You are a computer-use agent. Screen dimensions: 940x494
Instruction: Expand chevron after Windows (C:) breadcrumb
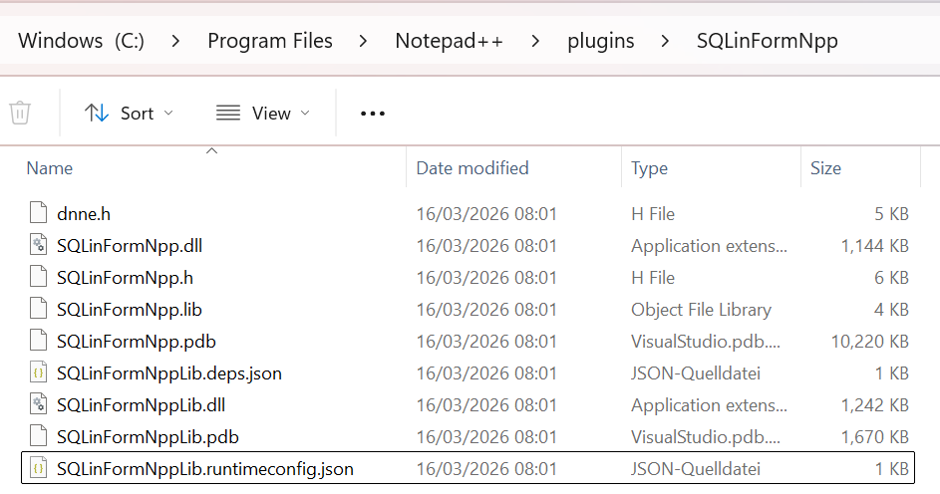pyautogui.click(x=175, y=41)
